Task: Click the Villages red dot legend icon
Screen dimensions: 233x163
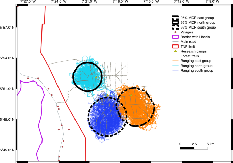Action: 175,32
